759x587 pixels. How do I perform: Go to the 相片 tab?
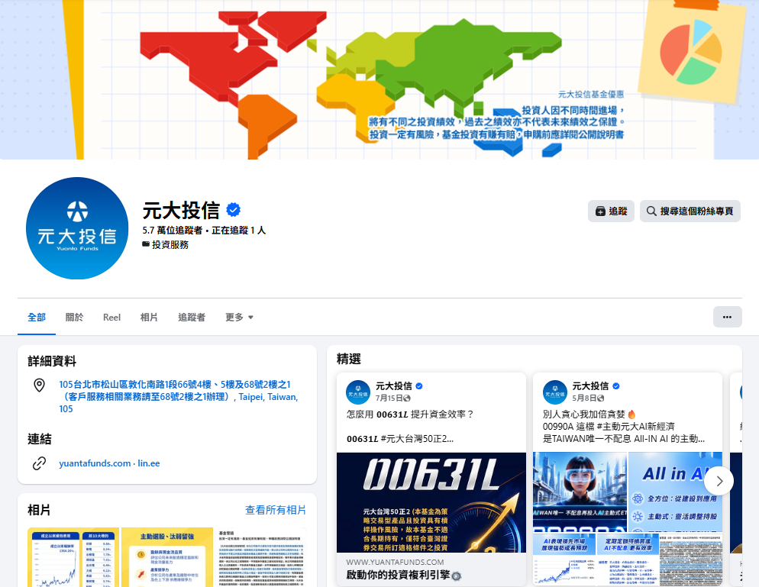click(x=149, y=318)
